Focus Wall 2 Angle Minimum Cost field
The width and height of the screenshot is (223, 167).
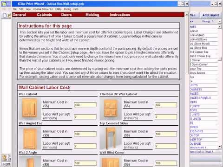85,163
